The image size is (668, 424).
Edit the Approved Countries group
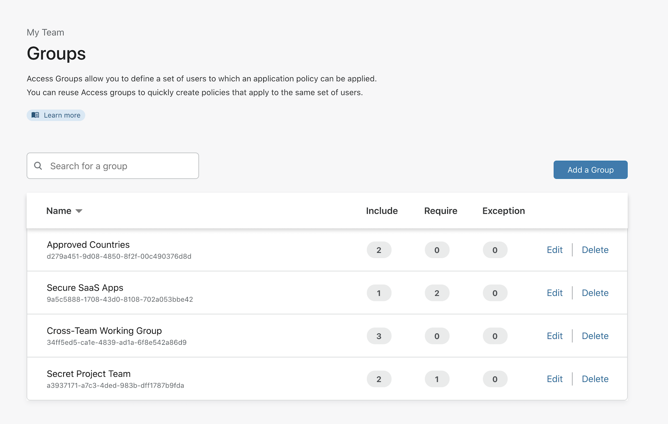pyautogui.click(x=554, y=250)
